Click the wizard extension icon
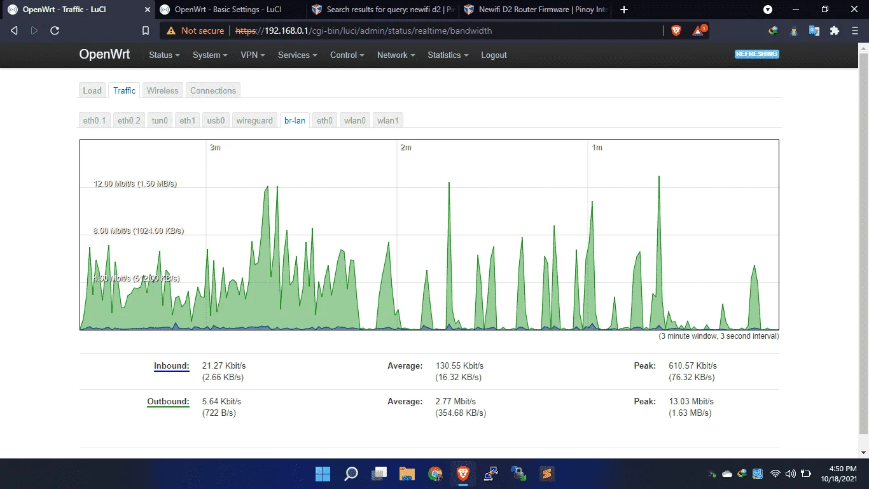Screen dimensions: 869x489 [794, 31]
